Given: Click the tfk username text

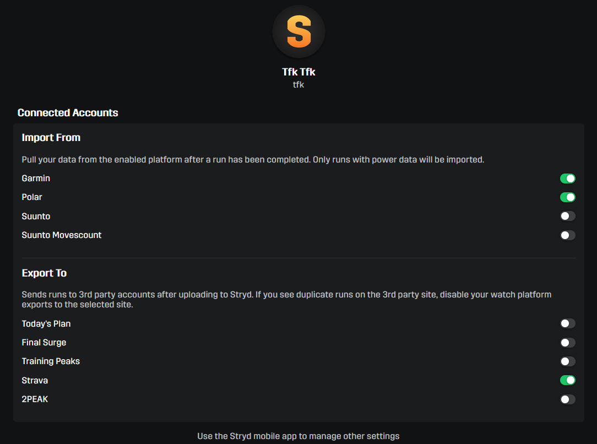Looking at the screenshot, I should [298, 85].
